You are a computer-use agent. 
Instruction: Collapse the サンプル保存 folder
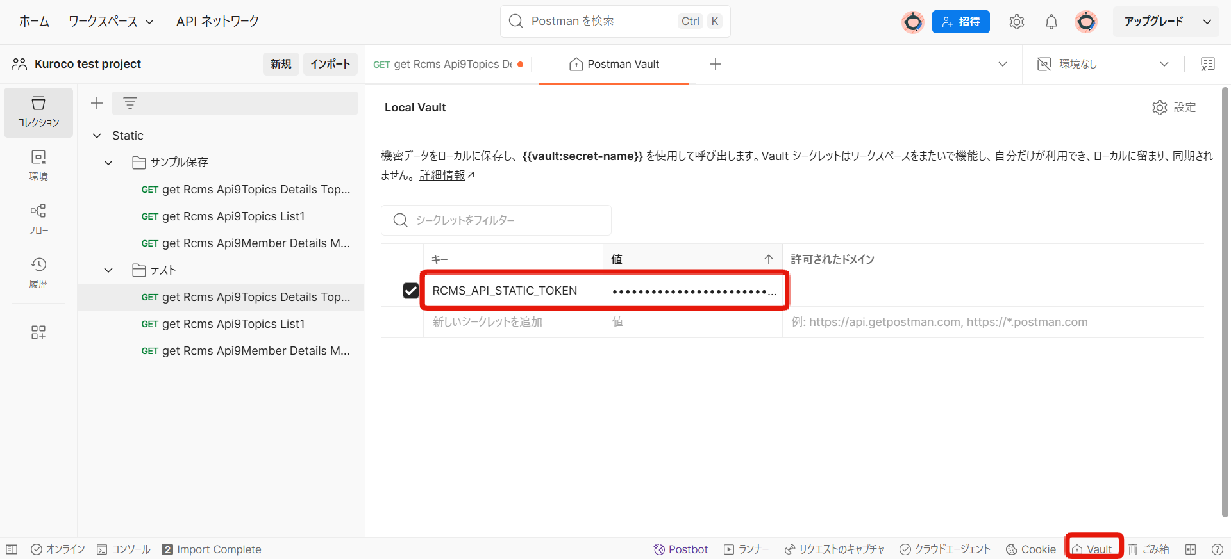pos(108,163)
